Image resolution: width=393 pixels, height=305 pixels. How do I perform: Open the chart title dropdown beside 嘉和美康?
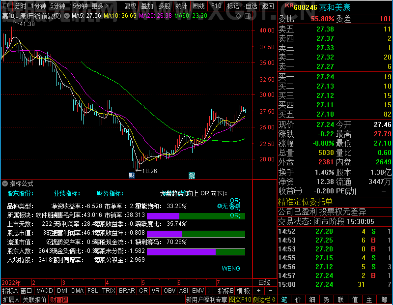point(67,16)
